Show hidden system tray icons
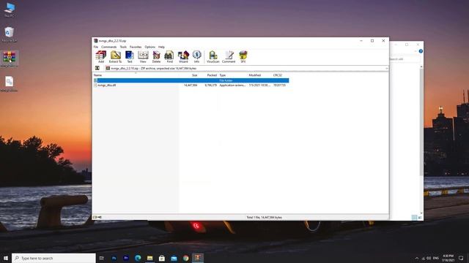Screen dimensions: 469x263 (x=417, y=258)
